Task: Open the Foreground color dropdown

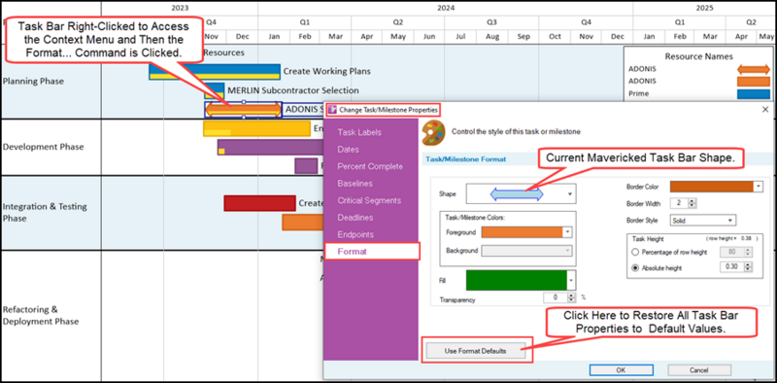Action: point(568,232)
